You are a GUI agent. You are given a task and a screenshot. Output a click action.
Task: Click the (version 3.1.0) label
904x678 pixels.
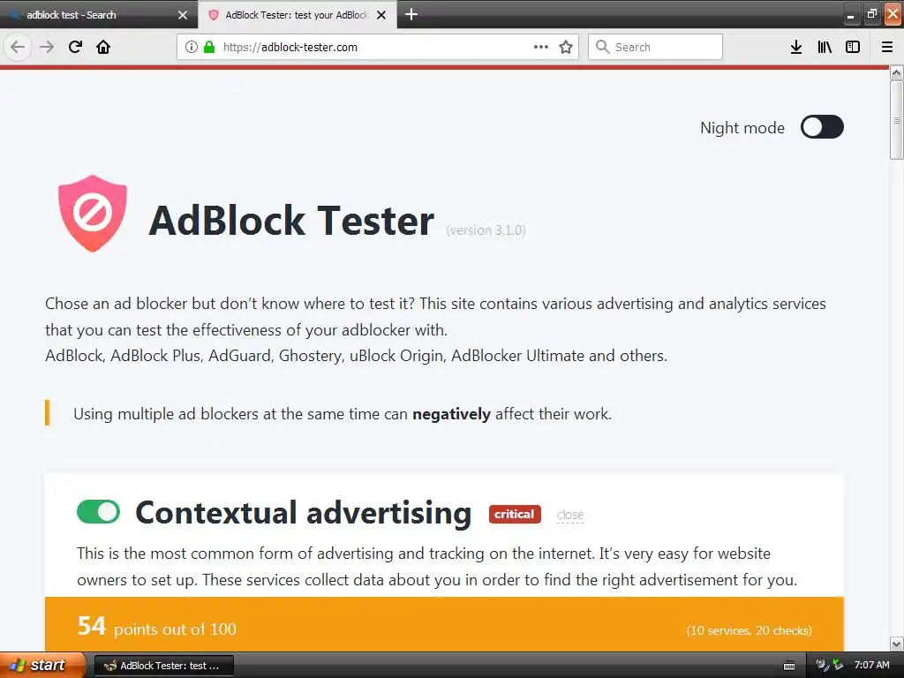click(x=486, y=230)
